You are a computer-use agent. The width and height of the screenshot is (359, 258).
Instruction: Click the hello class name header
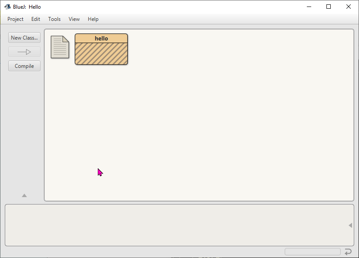[x=101, y=39]
